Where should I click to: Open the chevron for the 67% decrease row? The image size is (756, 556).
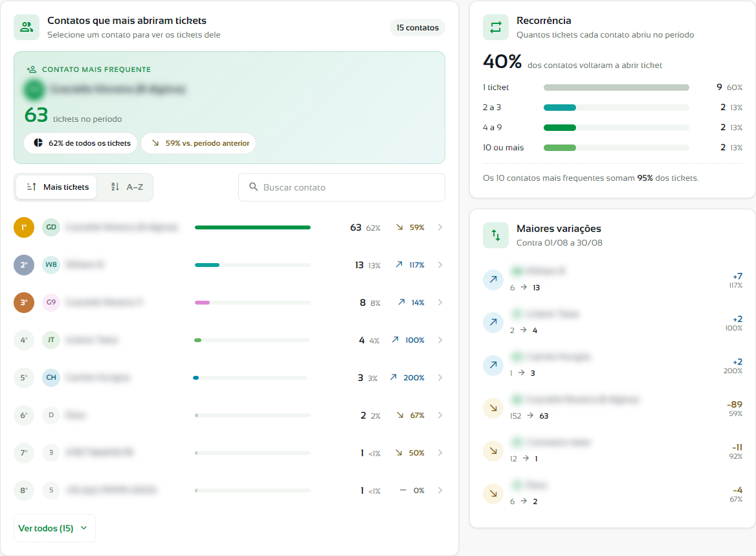[440, 415]
